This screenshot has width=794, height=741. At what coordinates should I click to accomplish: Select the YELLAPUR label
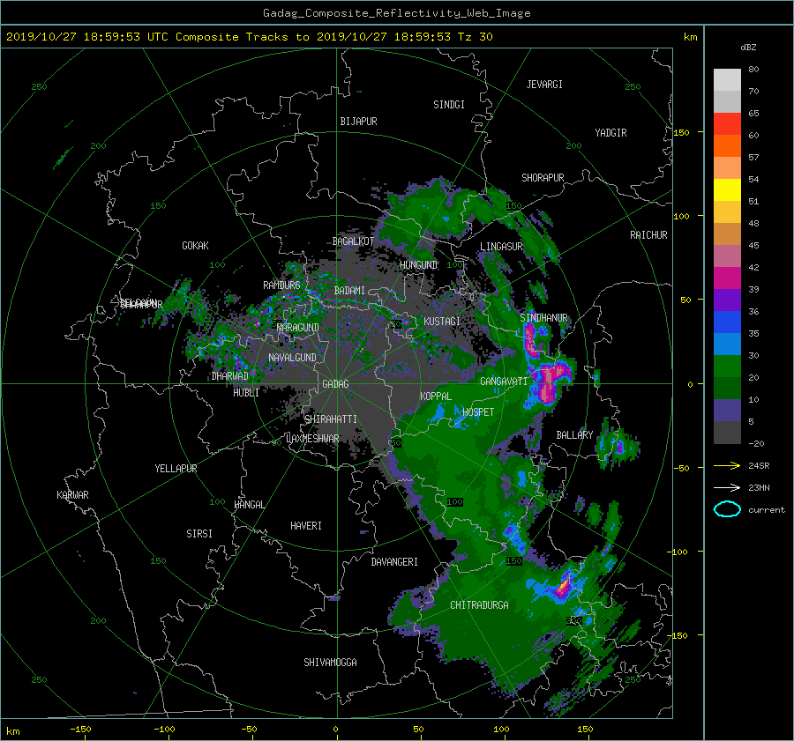coord(176,469)
